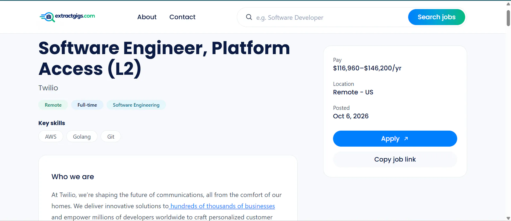Select the Full-time tag
The height and width of the screenshot is (221, 511).
tap(87, 105)
